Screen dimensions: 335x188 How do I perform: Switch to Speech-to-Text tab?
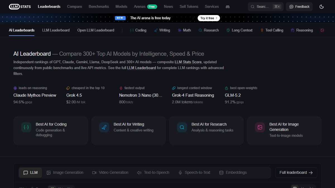194,173
